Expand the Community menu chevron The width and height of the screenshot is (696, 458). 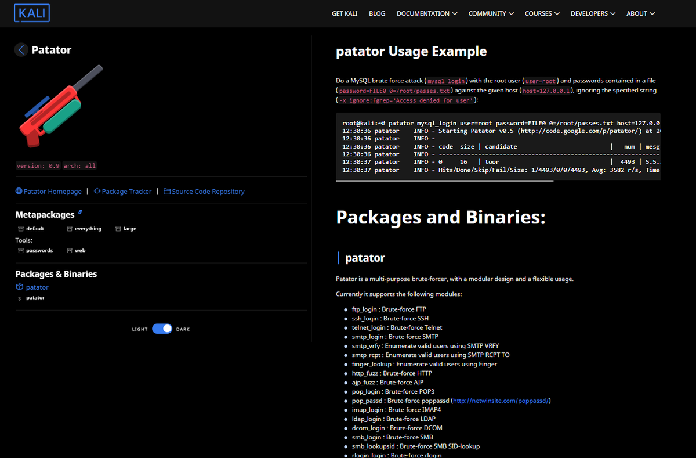[x=510, y=13]
